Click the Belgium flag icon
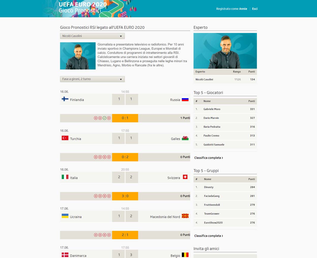Screen dimensions: 317x258 coord(185,255)
